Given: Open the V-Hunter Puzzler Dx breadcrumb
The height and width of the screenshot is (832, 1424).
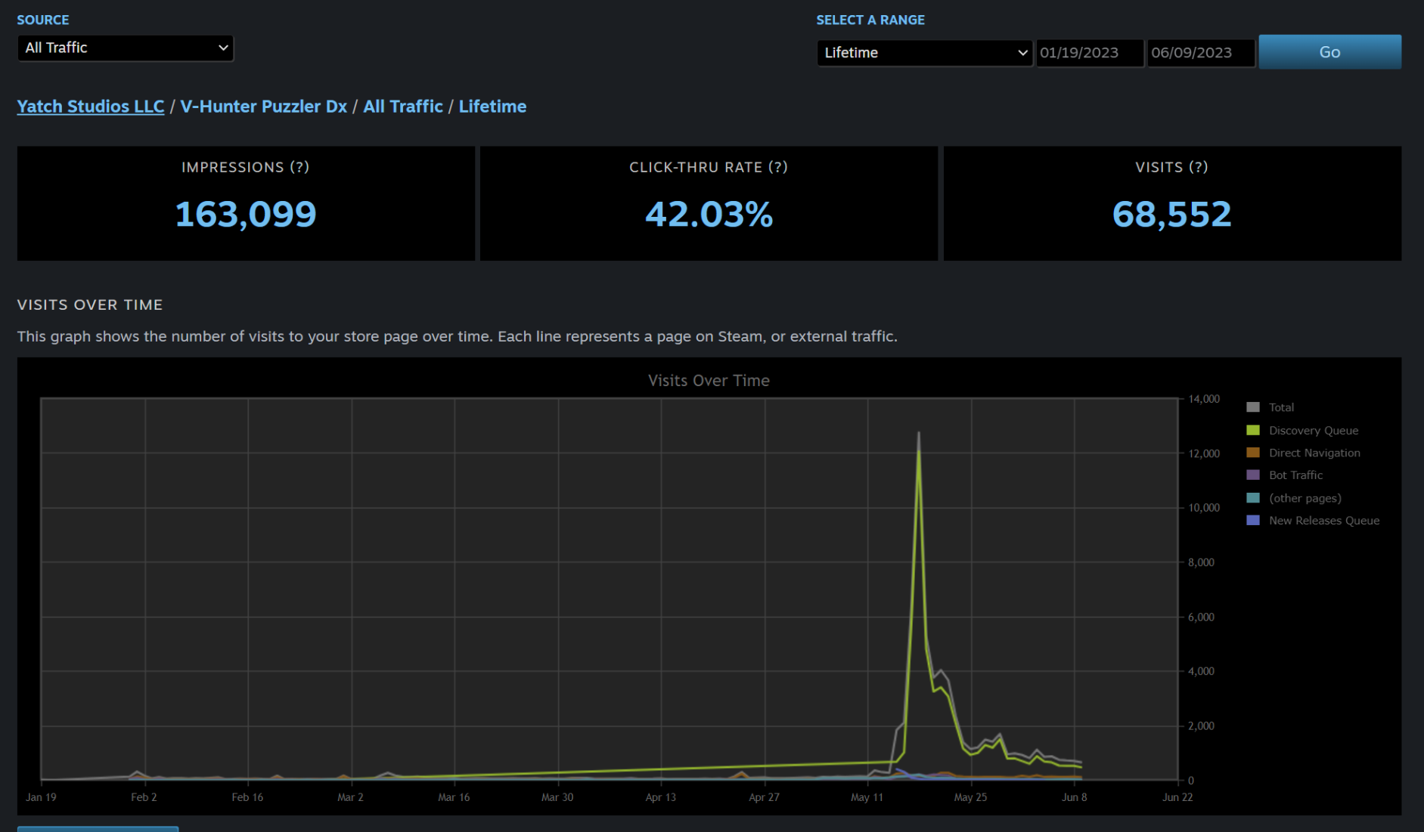Looking at the screenshot, I should 263,107.
